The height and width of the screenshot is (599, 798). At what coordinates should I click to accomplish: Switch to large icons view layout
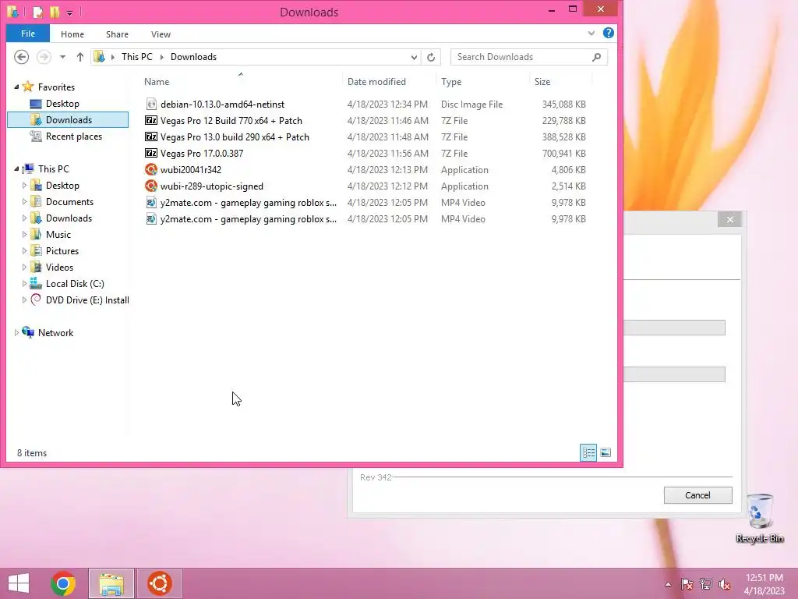point(605,452)
